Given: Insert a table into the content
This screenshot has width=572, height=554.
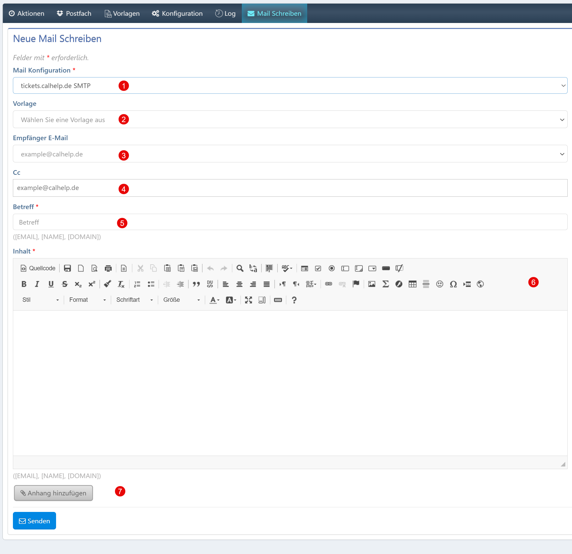Looking at the screenshot, I should coord(412,284).
